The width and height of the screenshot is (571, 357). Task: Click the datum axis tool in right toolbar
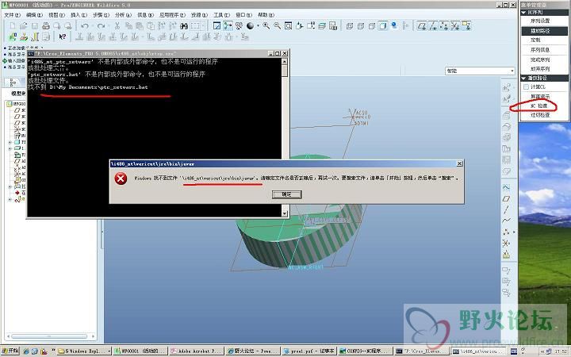pyautogui.click(x=506, y=209)
